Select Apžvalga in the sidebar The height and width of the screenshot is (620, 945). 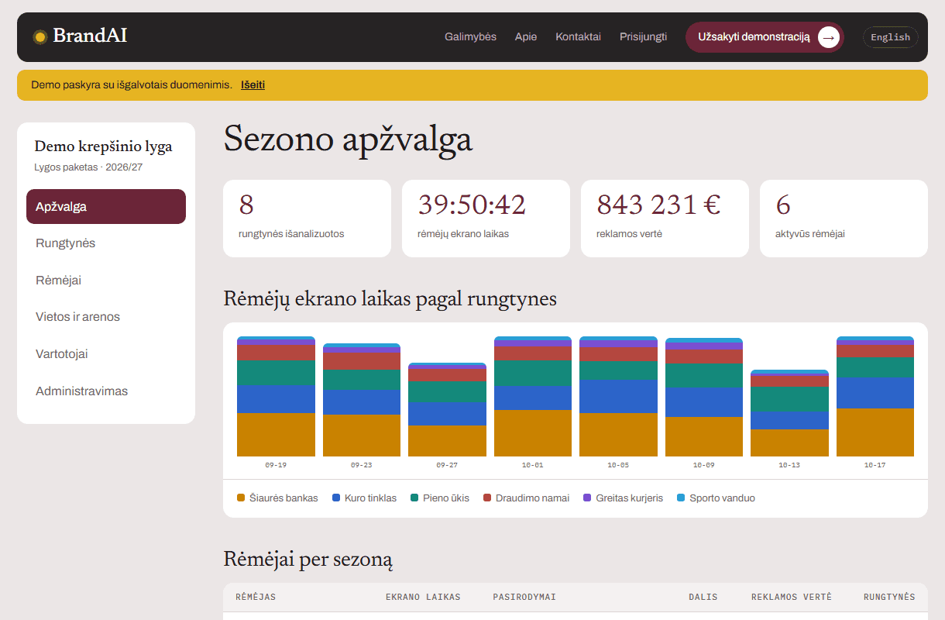click(106, 206)
